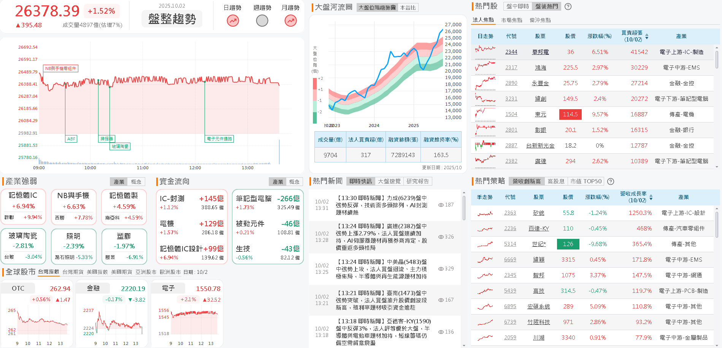Click the news list scrollbar

(x=464, y=208)
